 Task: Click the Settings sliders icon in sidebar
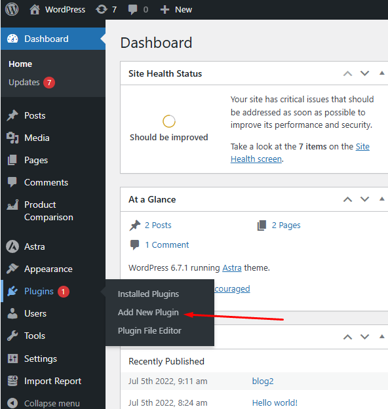(12, 359)
